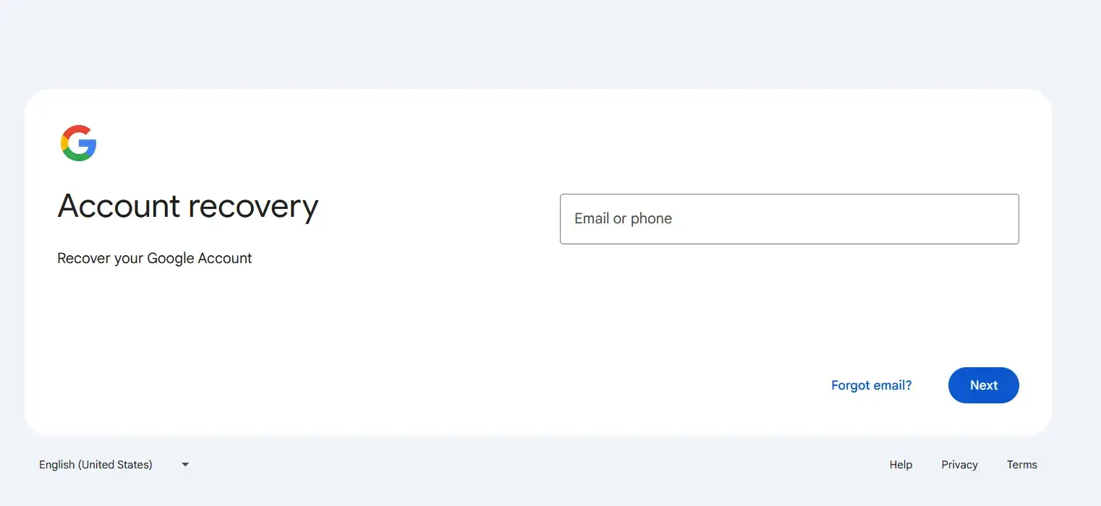Click the right end of the email text box
Viewport: 1101px width, 506px height.
998,219
